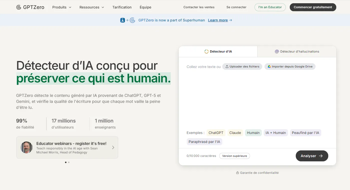Image resolution: width=350 pixels, height=190 pixels.
Task: Click Uploader des fichiers button
Action: (x=242, y=66)
